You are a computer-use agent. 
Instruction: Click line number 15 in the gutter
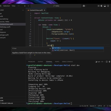pos(30,45)
